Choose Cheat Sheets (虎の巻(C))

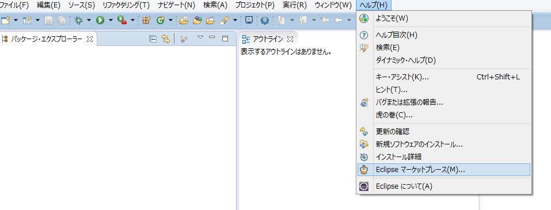click(443, 115)
